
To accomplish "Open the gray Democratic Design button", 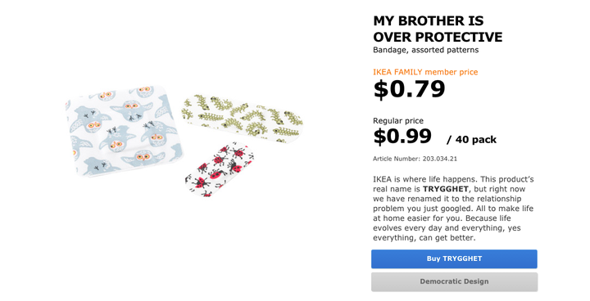I will click(454, 282).
